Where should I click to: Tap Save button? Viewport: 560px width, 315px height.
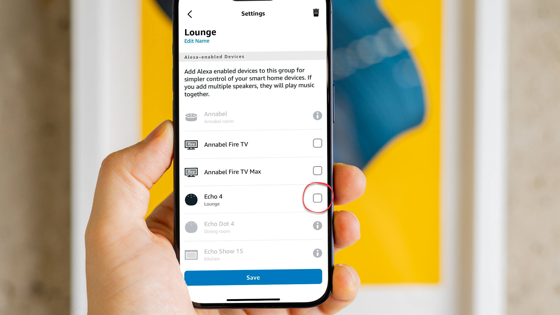coord(253,277)
